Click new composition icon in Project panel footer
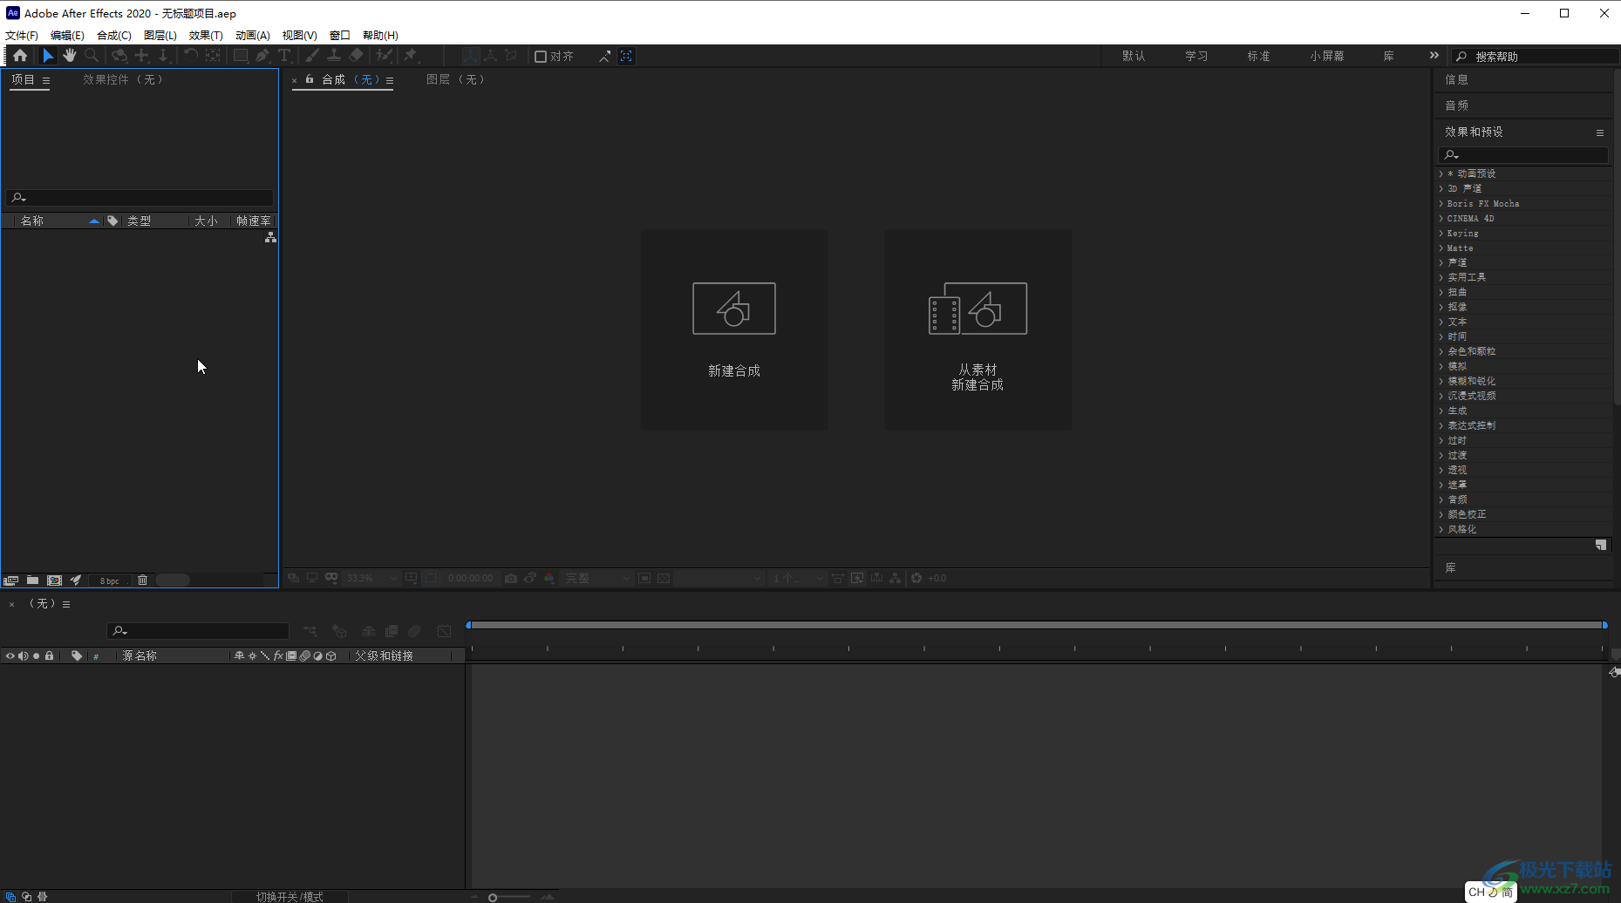1621x903 pixels. 54,580
